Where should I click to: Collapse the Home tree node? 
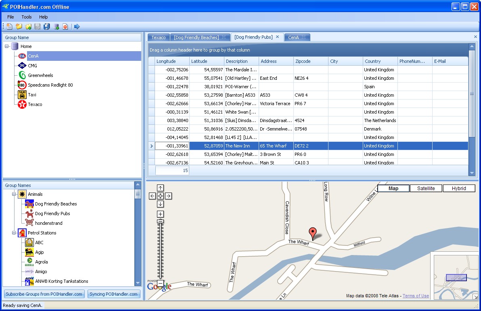point(7,46)
